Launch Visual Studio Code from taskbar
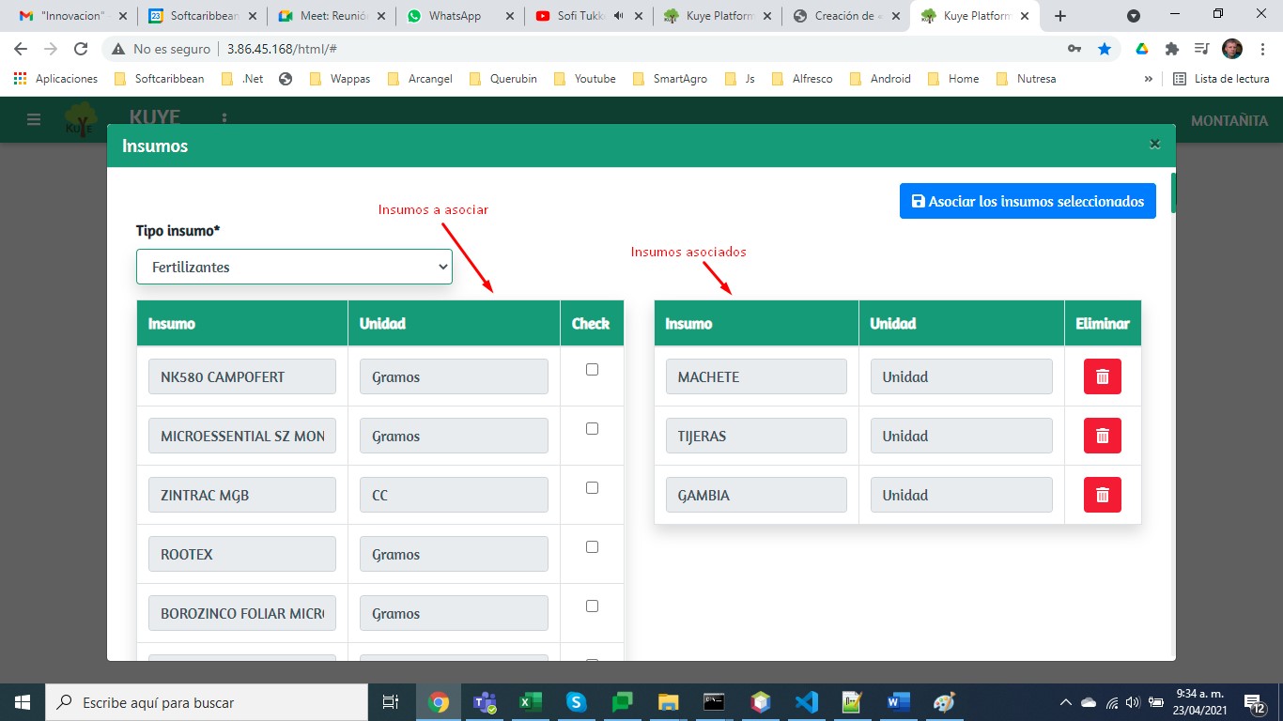The width and height of the screenshot is (1283, 721). click(806, 702)
